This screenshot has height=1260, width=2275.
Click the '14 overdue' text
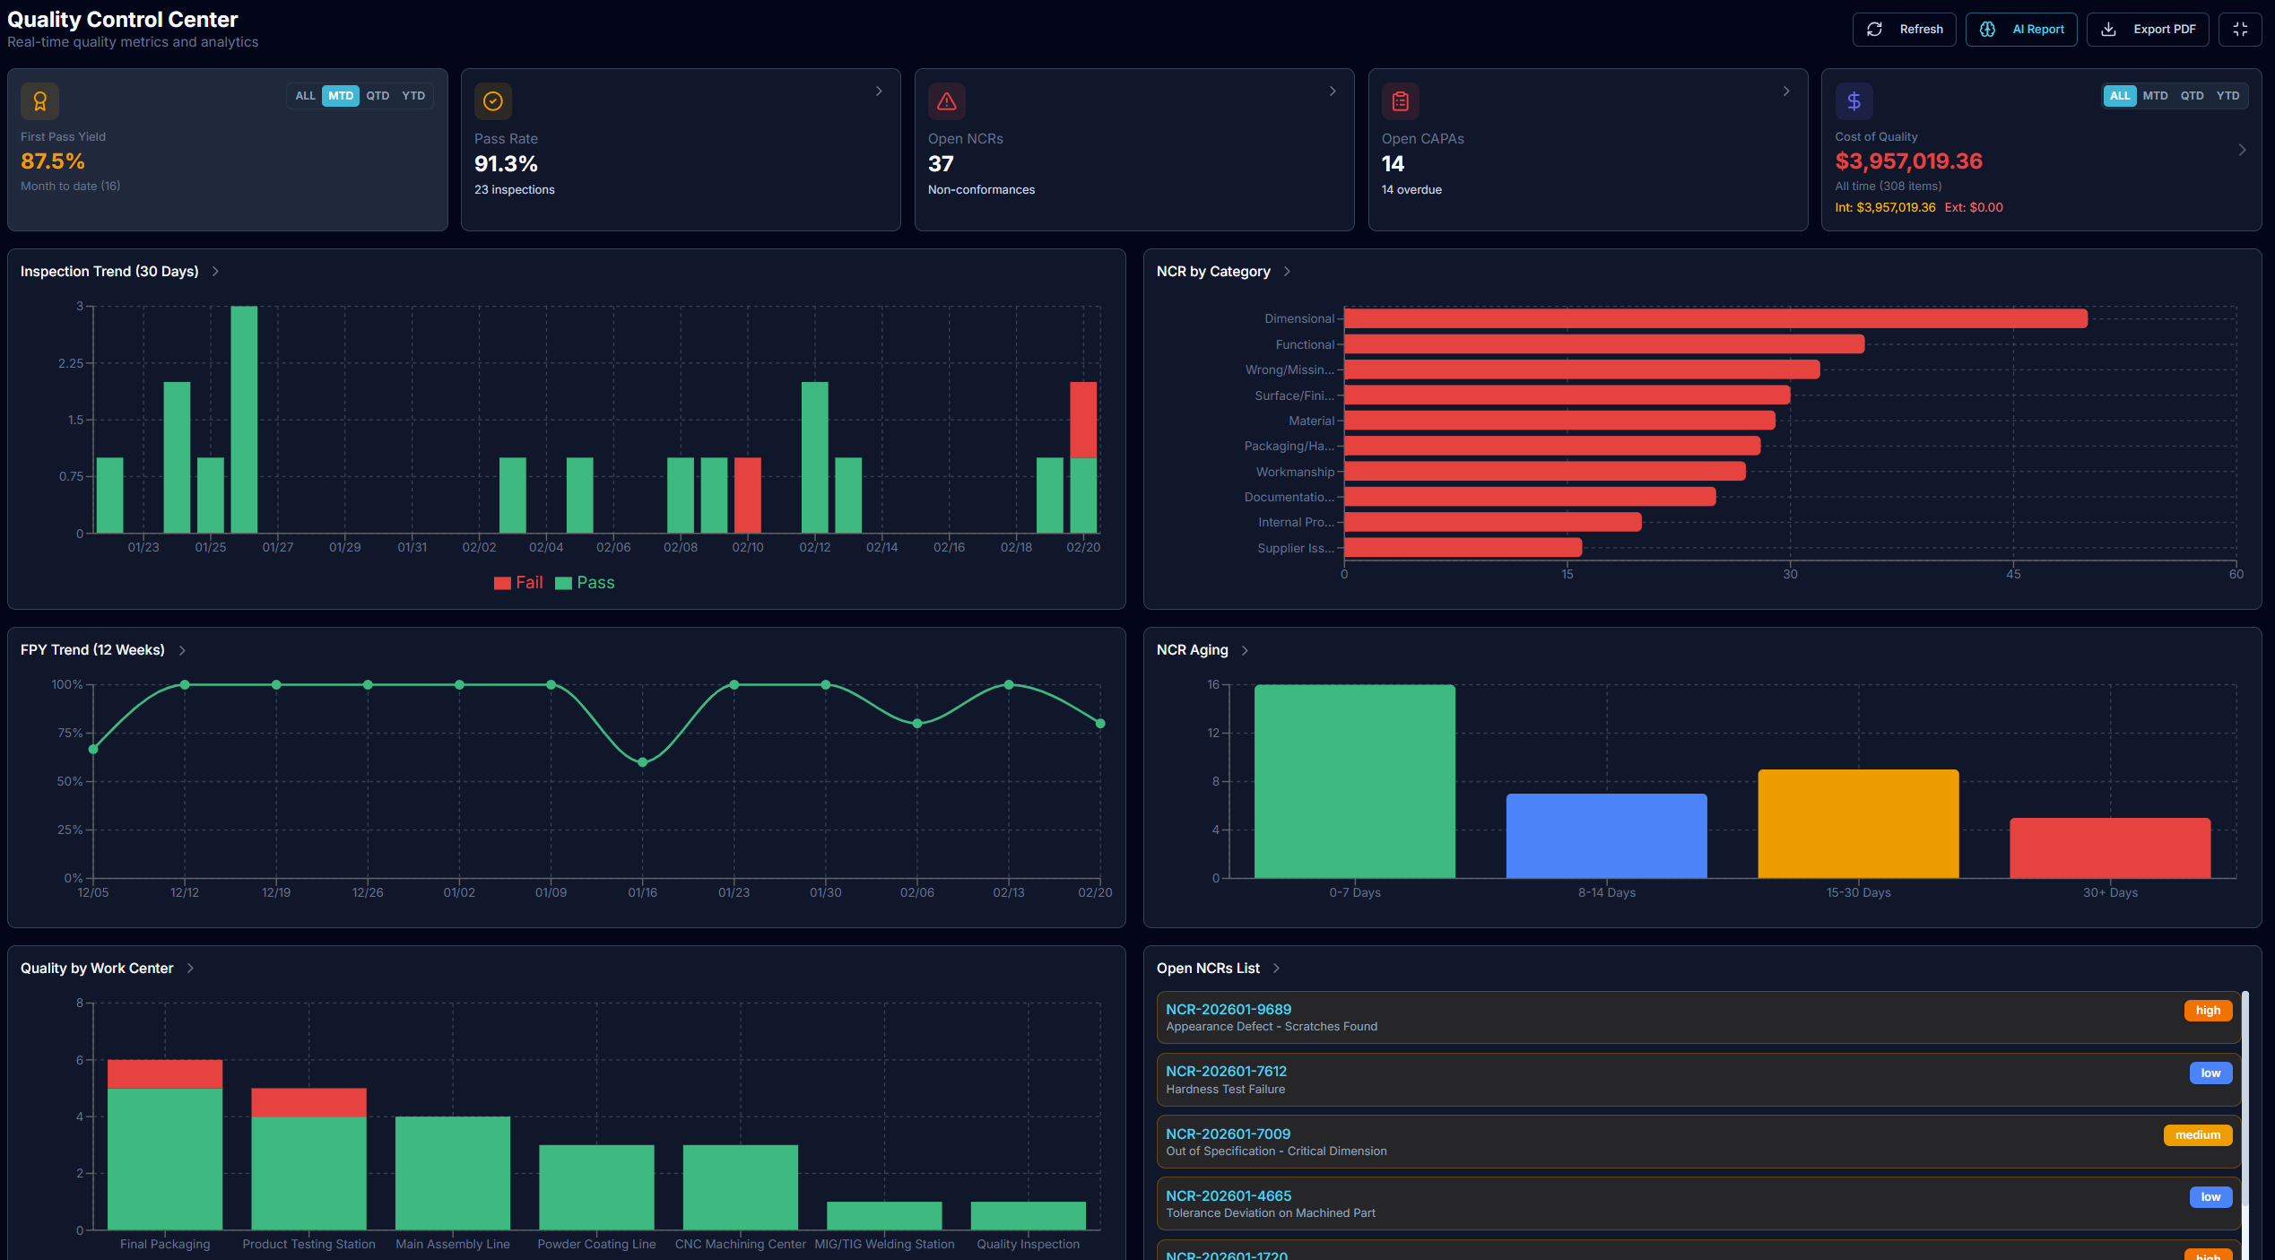(x=1411, y=190)
